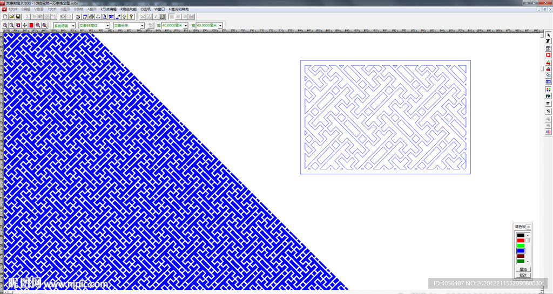
Task: Select the outlined lattice pattern drawing
Action: click(x=386, y=117)
